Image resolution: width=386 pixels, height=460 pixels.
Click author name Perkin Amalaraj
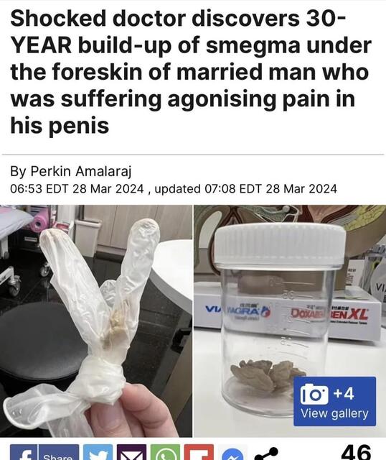[x=81, y=171]
